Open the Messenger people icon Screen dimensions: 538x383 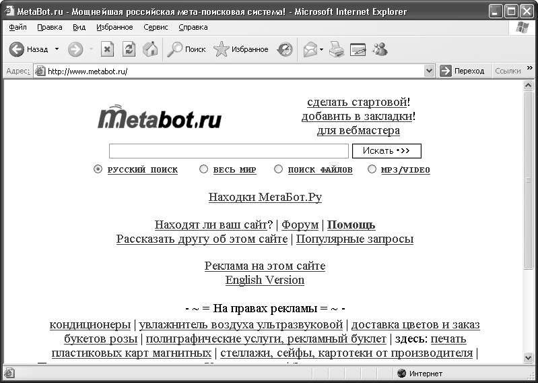pos(380,49)
